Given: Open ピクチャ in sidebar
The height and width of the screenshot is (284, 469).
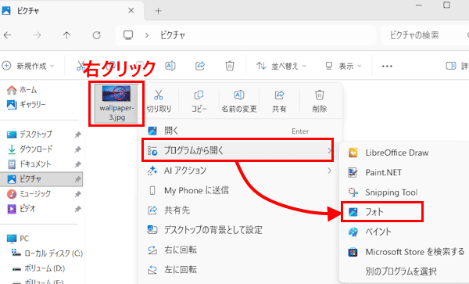Looking at the screenshot, I should 42,179.
